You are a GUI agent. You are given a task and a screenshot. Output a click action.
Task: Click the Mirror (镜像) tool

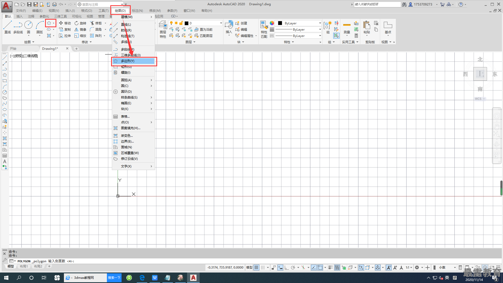pos(80,29)
